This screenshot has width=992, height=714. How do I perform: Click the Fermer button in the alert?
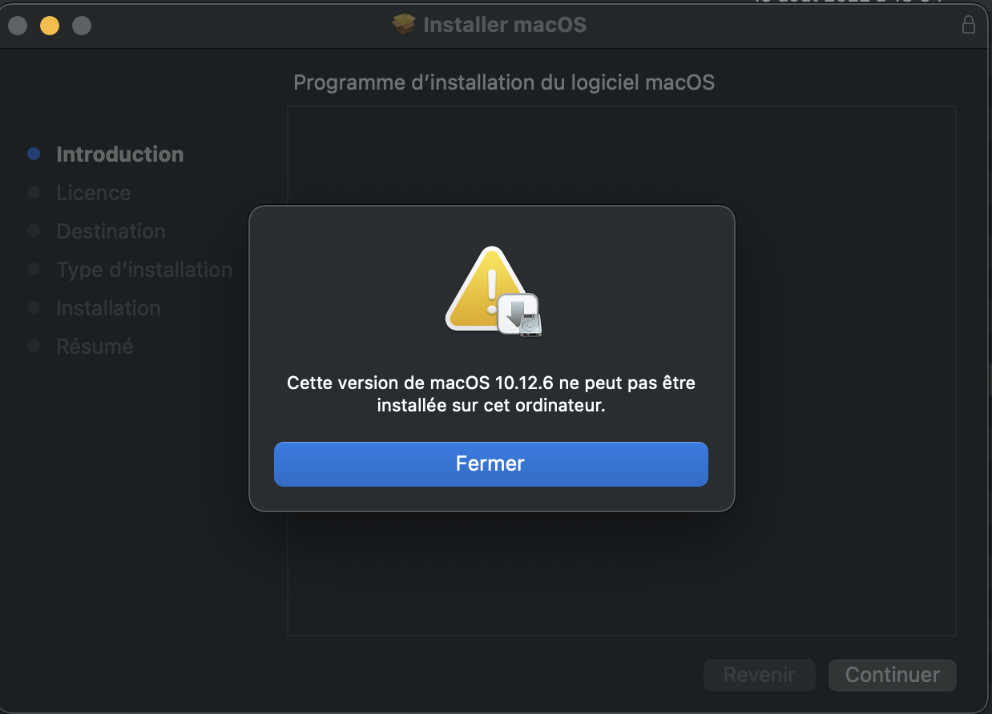click(490, 464)
